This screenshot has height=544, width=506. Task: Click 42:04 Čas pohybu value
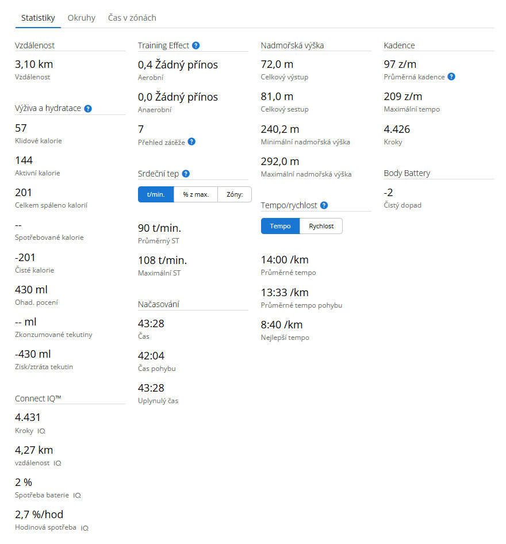coord(151,356)
